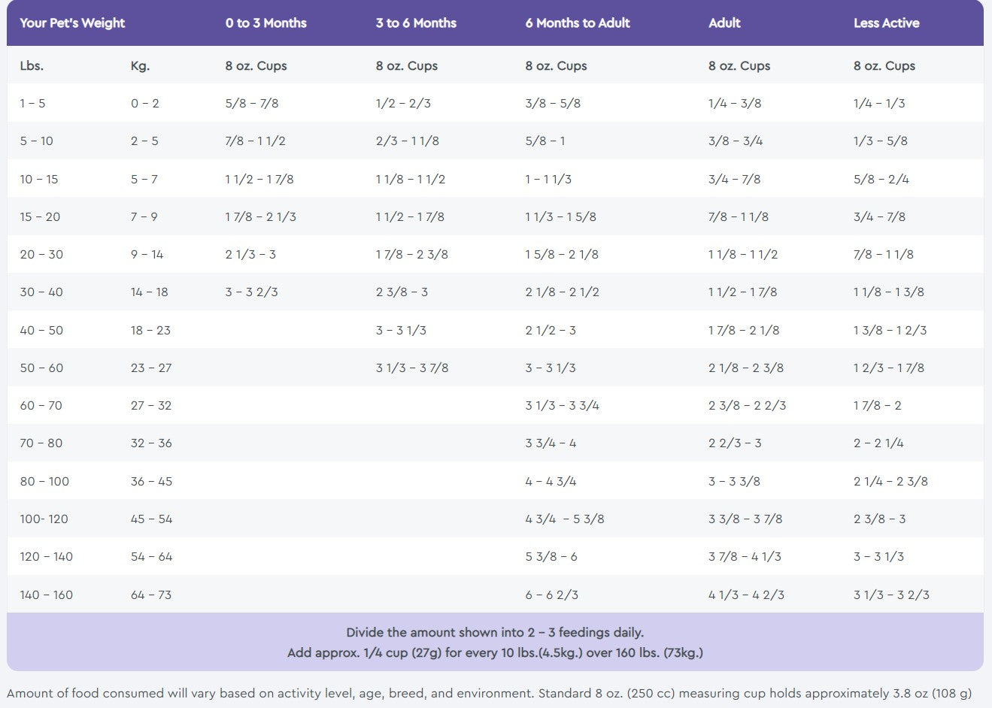Select the '3 to 6 Months' column header
992x708 pixels.
(x=416, y=23)
